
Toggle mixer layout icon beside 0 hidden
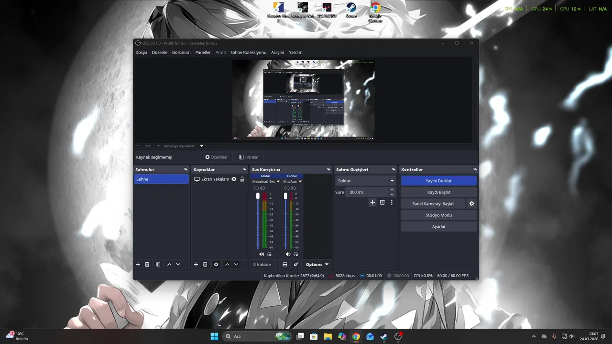click(x=285, y=264)
